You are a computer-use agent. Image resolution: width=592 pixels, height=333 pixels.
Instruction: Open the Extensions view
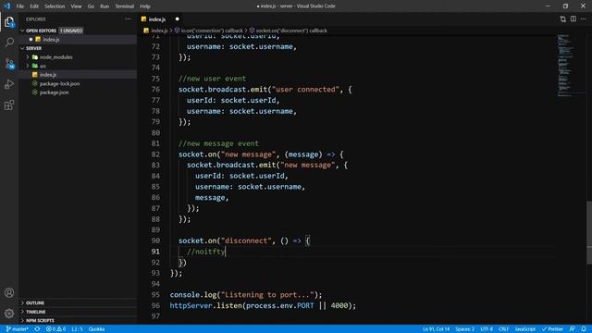click(9, 105)
